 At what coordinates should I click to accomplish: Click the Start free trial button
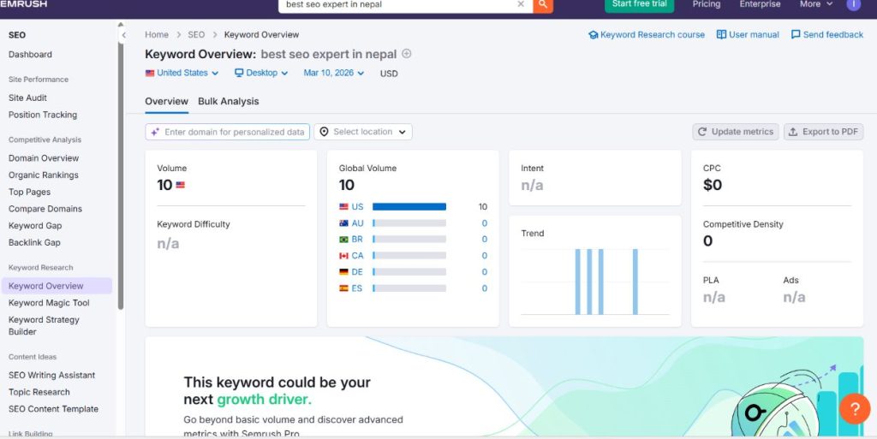click(x=639, y=5)
